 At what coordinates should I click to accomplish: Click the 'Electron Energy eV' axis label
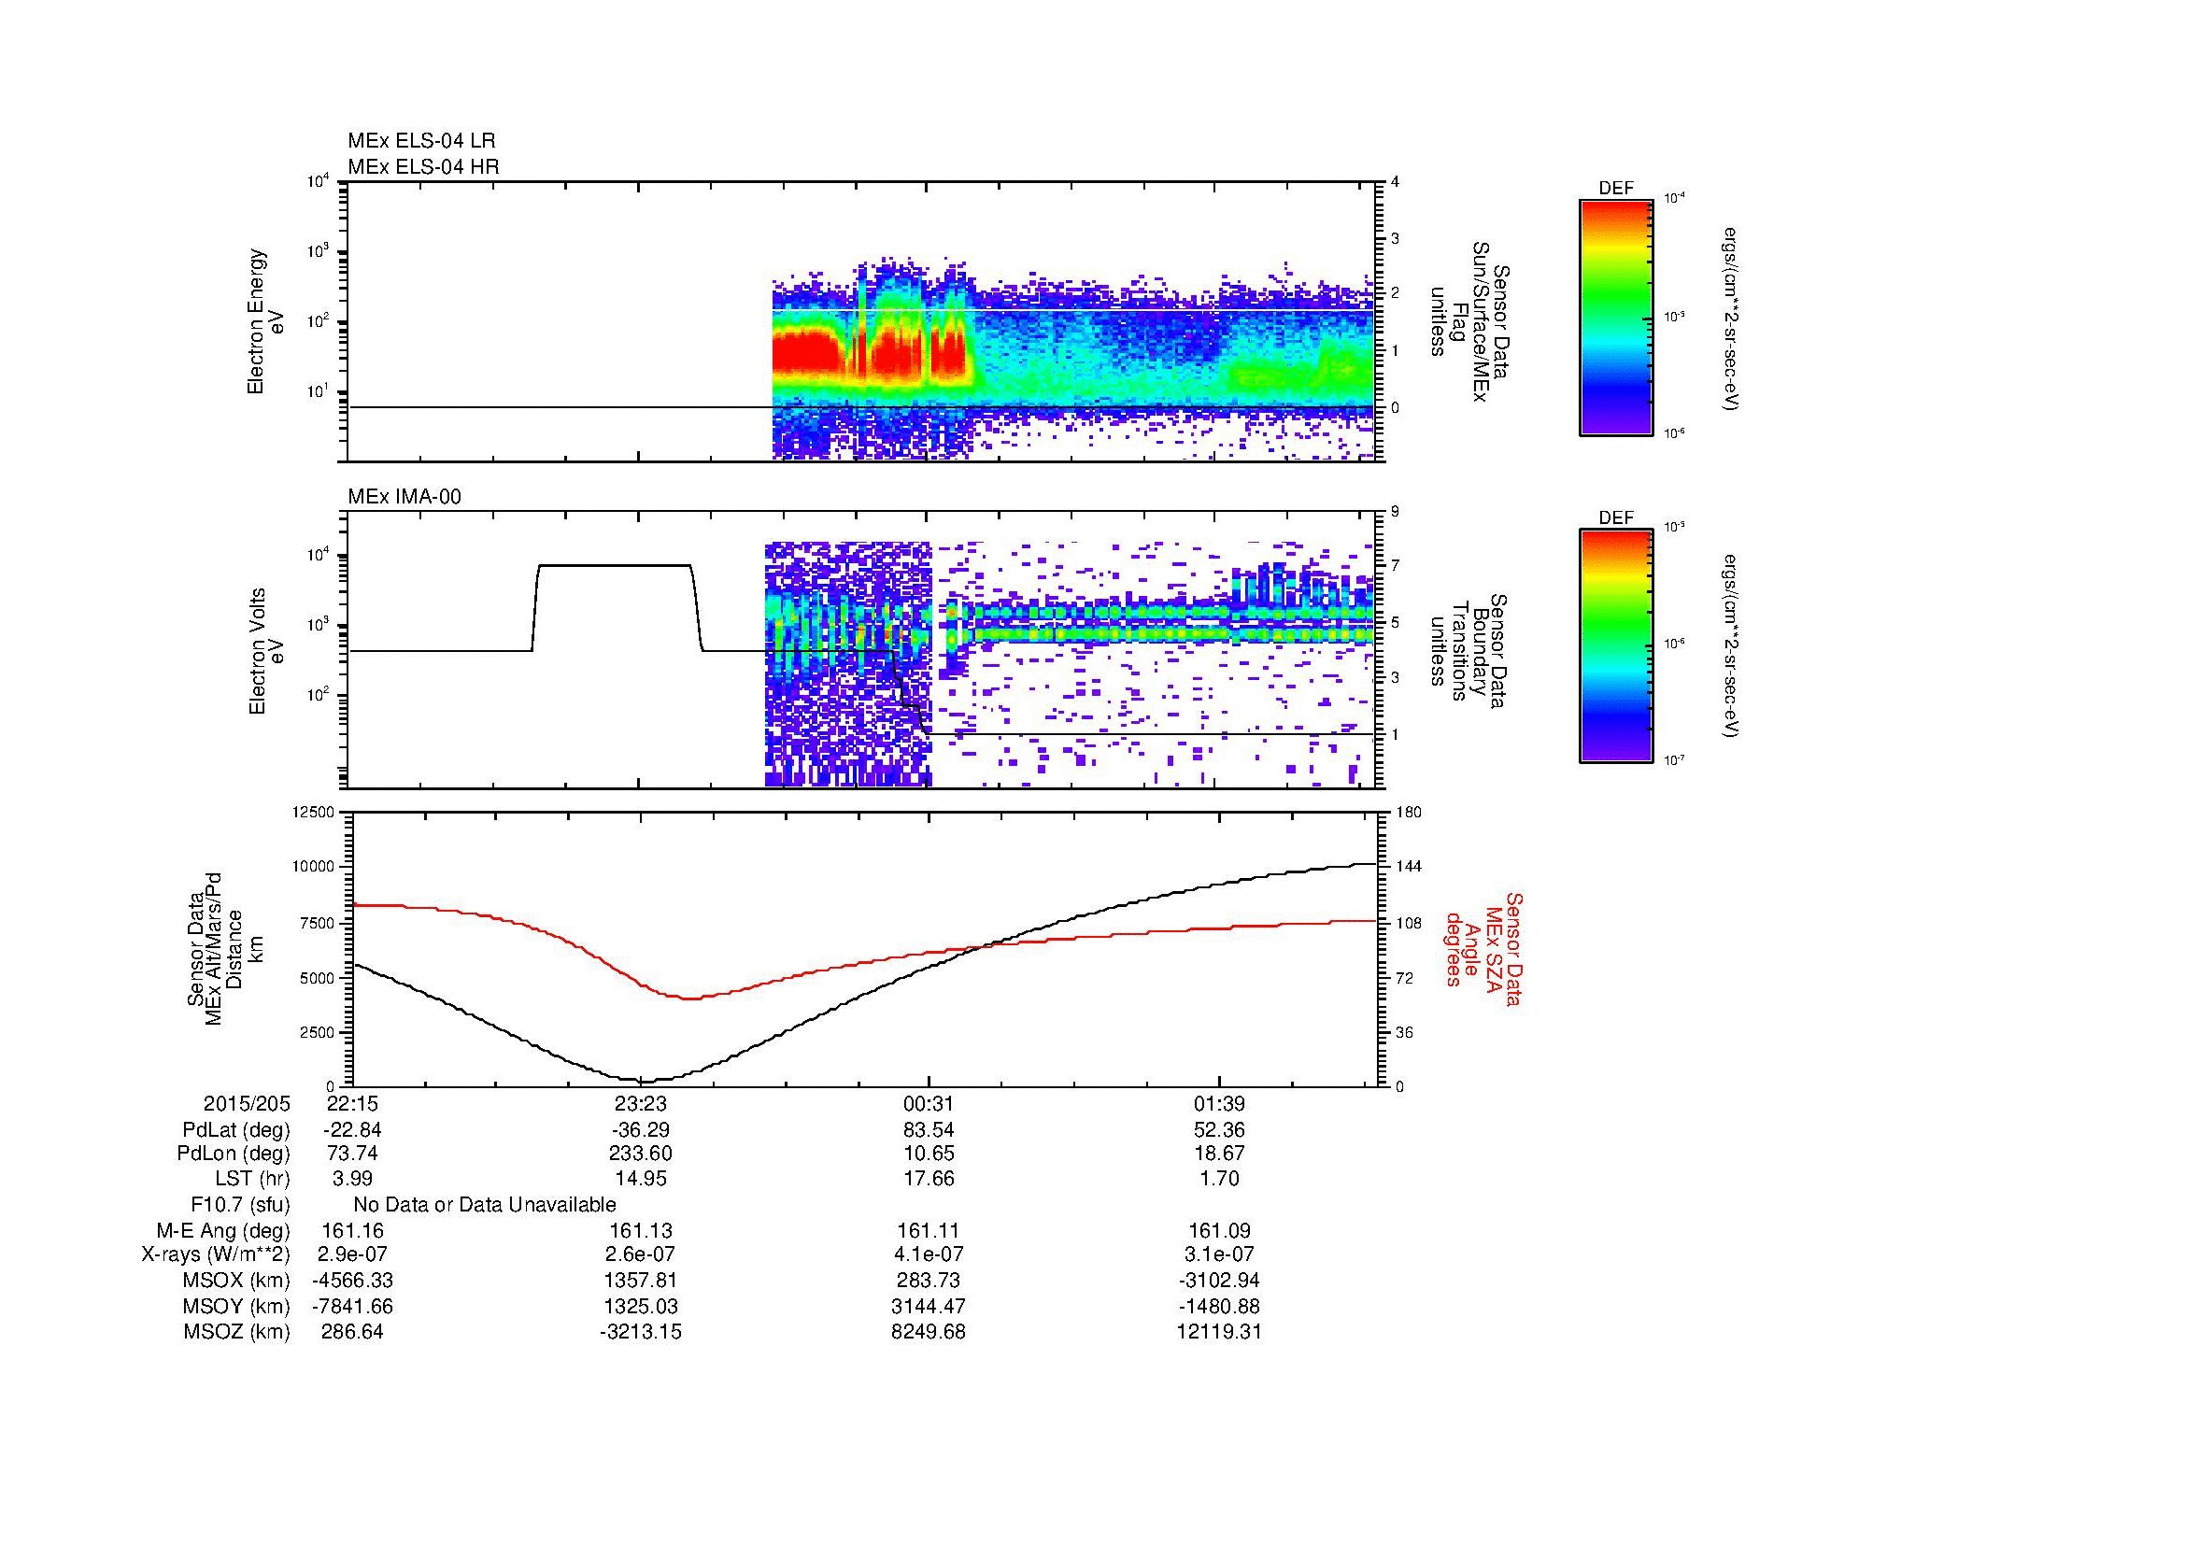[265, 321]
